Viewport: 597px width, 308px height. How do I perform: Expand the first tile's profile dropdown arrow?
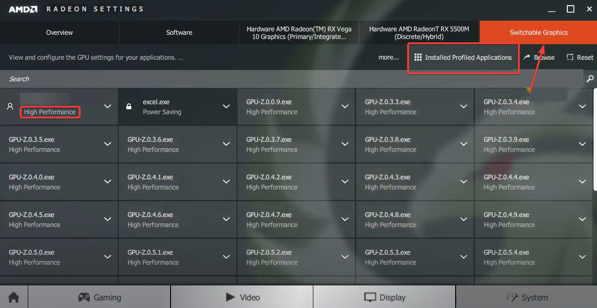click(x=107, y=106)
